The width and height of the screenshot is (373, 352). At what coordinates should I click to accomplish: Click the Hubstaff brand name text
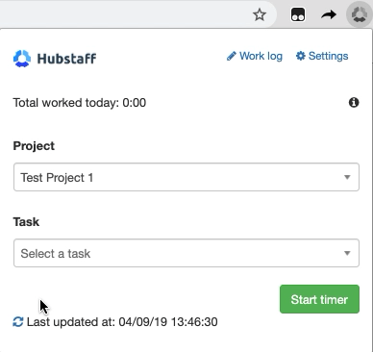pyautogui.click(x=66, y=59)
